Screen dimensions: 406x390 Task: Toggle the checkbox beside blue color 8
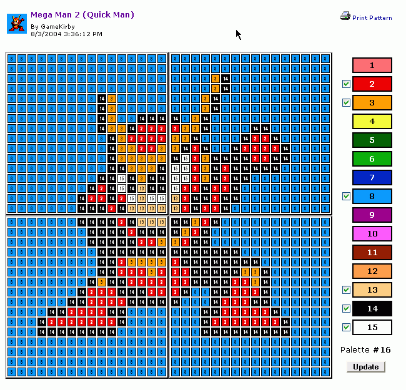(x=346, y=197)
